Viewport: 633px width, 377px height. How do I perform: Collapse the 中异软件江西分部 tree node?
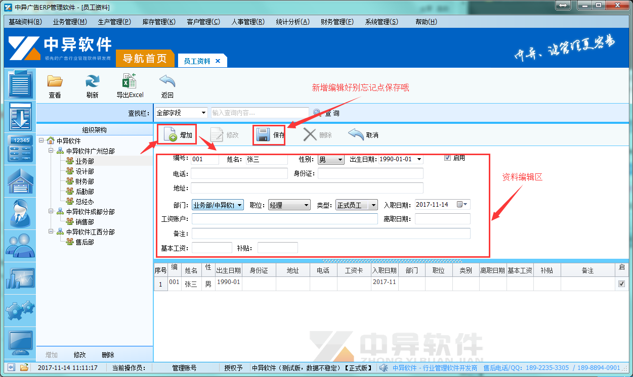[x=51, y=232]
